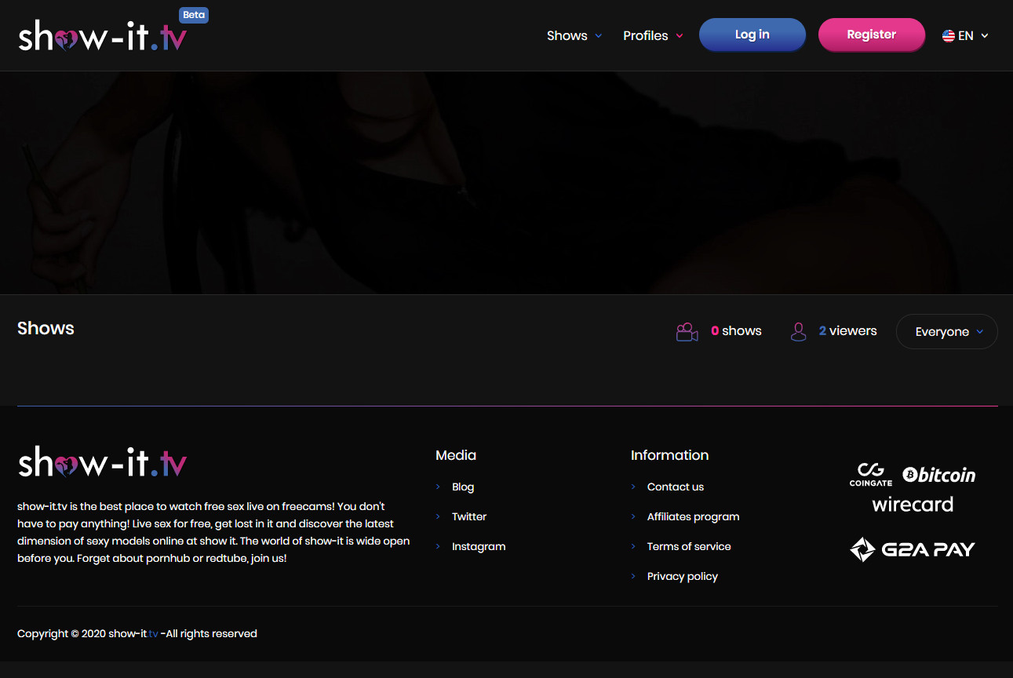
Task: Click the Log in button
Action: tap(752, 35)
